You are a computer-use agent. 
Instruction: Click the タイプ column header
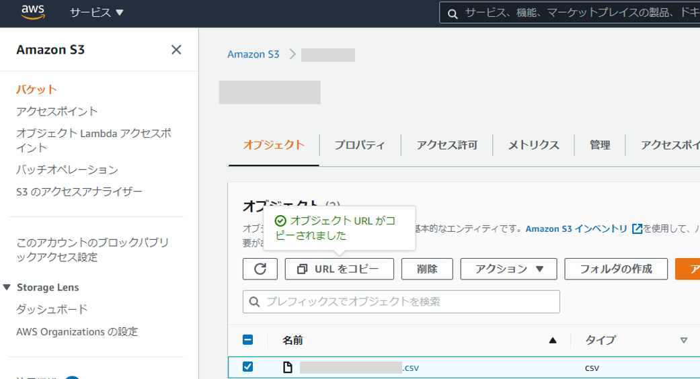coord(600,340)
